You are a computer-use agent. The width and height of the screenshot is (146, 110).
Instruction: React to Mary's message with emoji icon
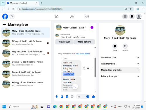click(84, 68)
